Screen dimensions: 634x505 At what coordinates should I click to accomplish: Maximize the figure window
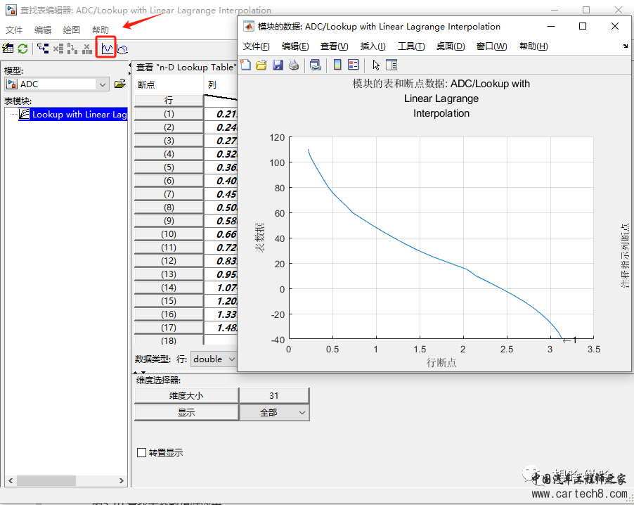coord(582,26)
